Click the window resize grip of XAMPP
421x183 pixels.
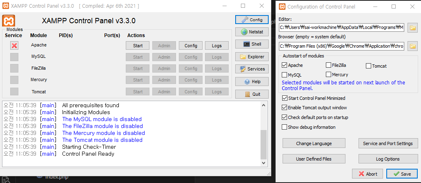[269, 173]
